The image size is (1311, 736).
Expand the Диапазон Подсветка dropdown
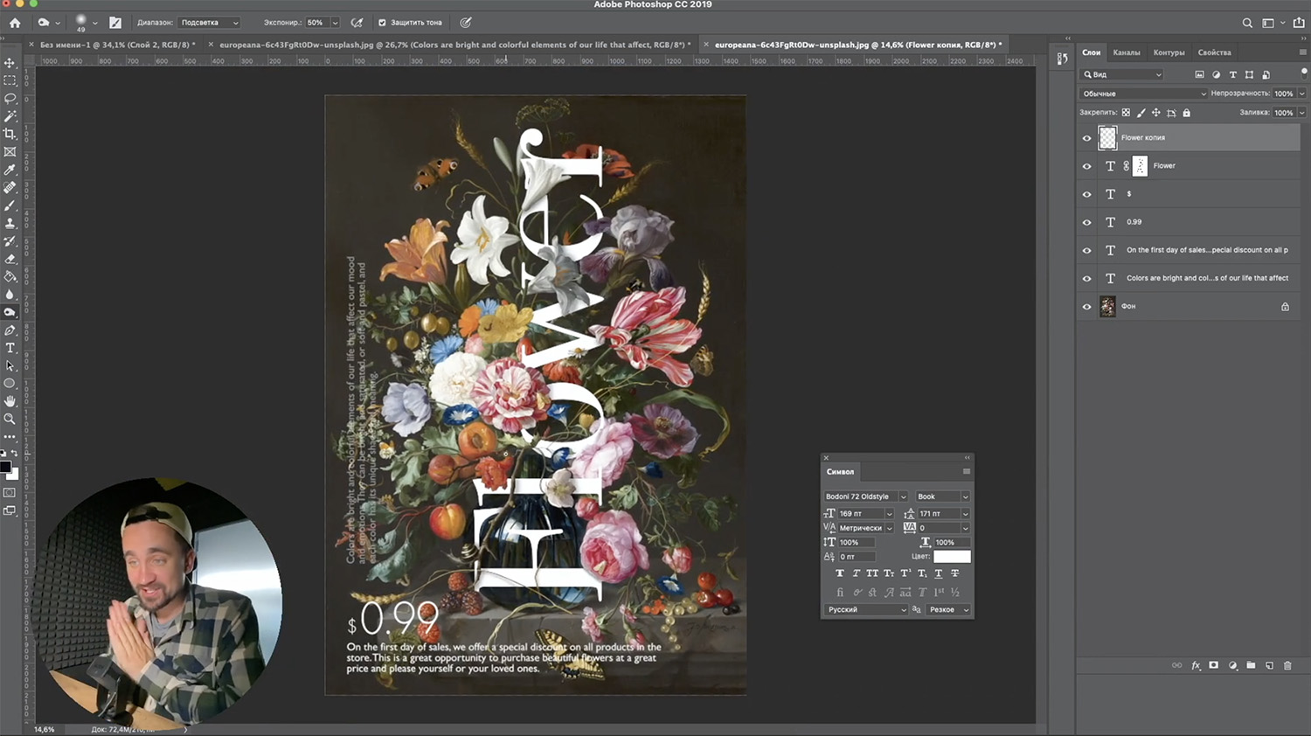[209, 23]
